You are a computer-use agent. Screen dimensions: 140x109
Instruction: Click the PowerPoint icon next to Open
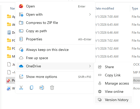tap(21, 6)
